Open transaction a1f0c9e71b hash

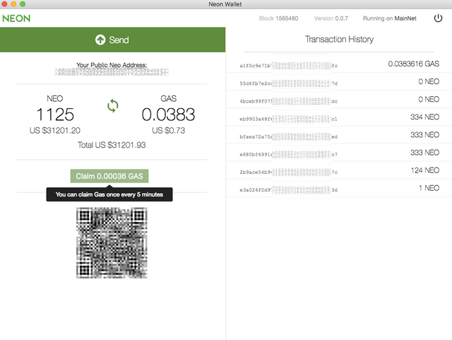tap(288, 66)
